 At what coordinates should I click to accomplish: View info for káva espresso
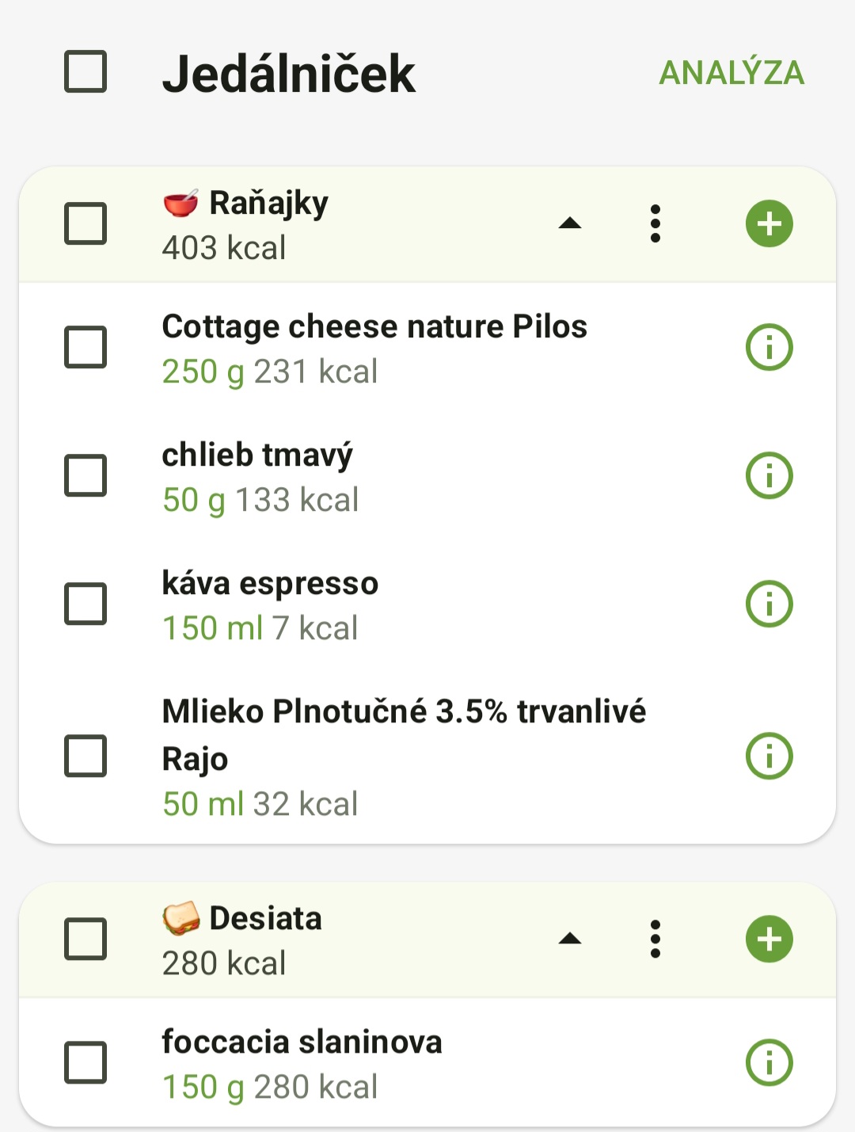coord(769,604)
